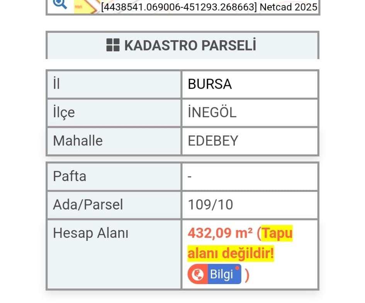The height and width of the screenshot is (303, 365).
Task: Click the İlçe row label
Action: [x=64, y=113]
